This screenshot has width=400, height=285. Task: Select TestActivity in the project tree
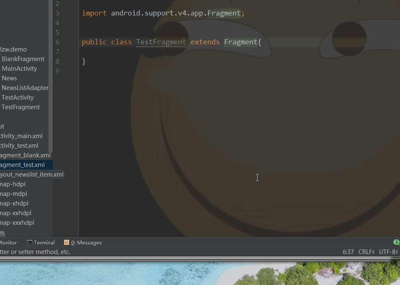[18, 98]
